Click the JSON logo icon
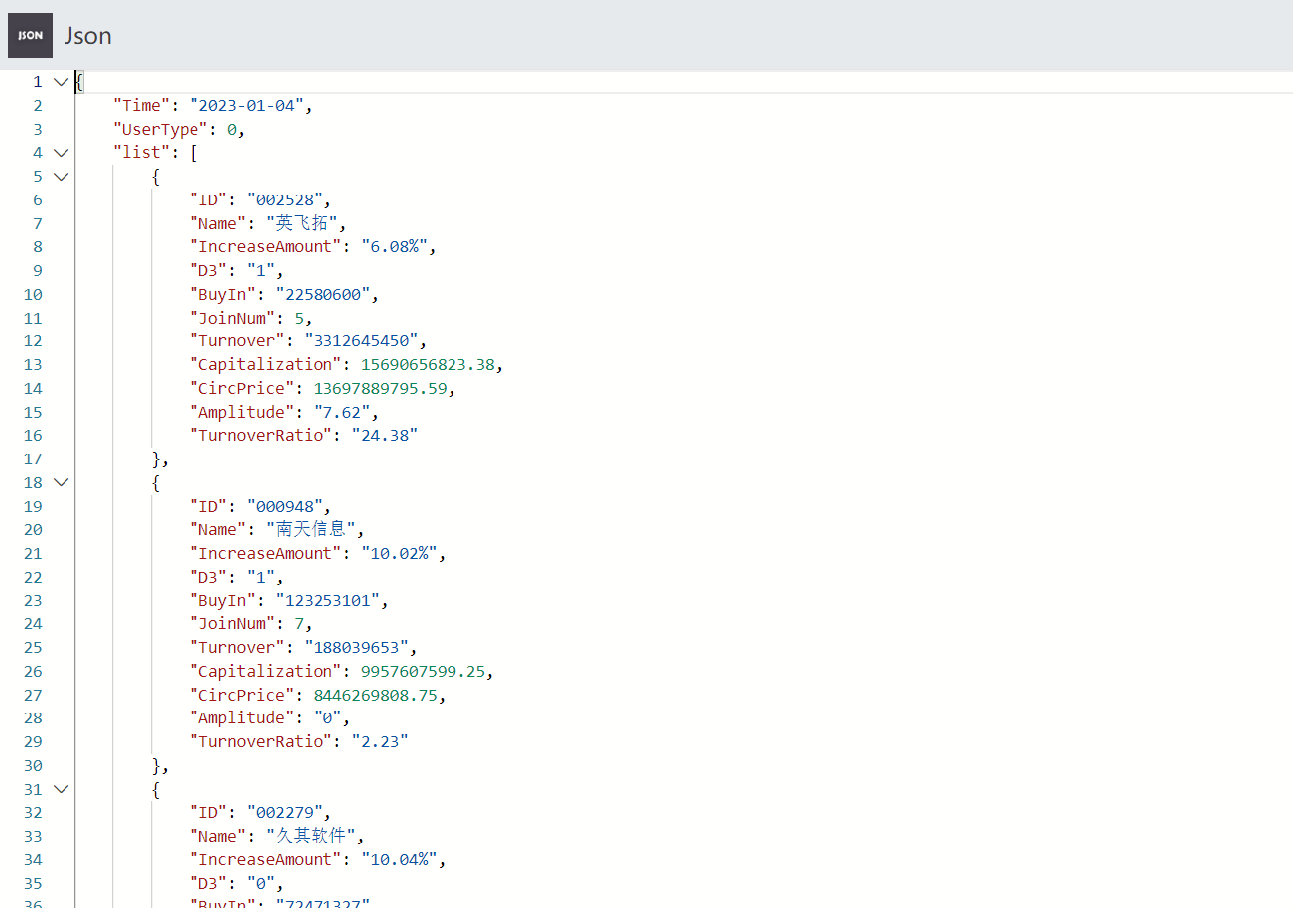The width and height of the screenshot is (1293, 908). pyautogui.click(x=30, y=34)
